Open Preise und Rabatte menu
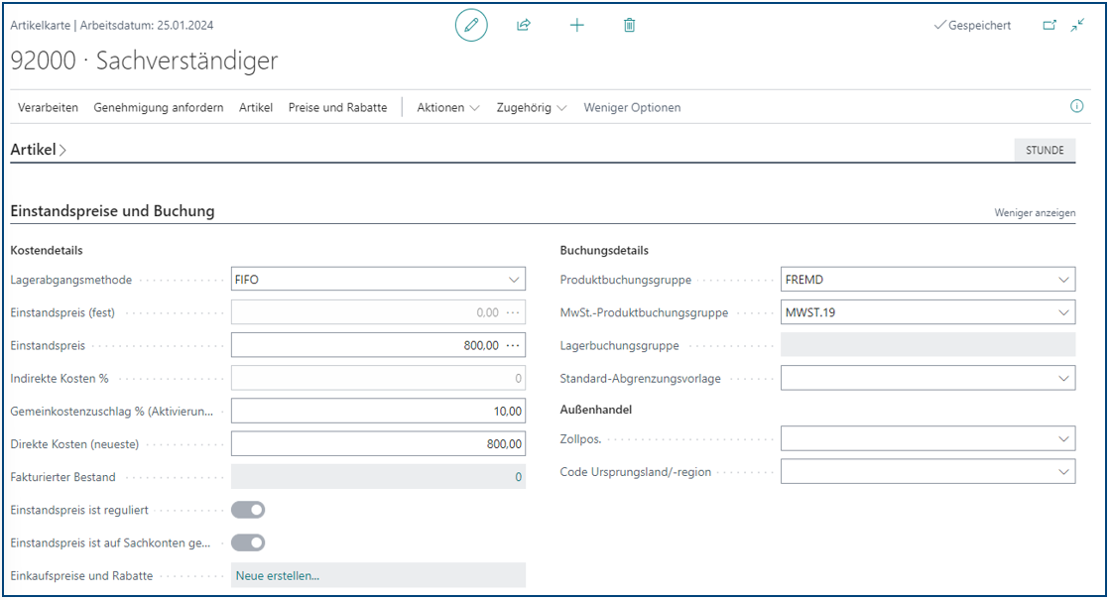1110x600 pixels. coord(337,107)
